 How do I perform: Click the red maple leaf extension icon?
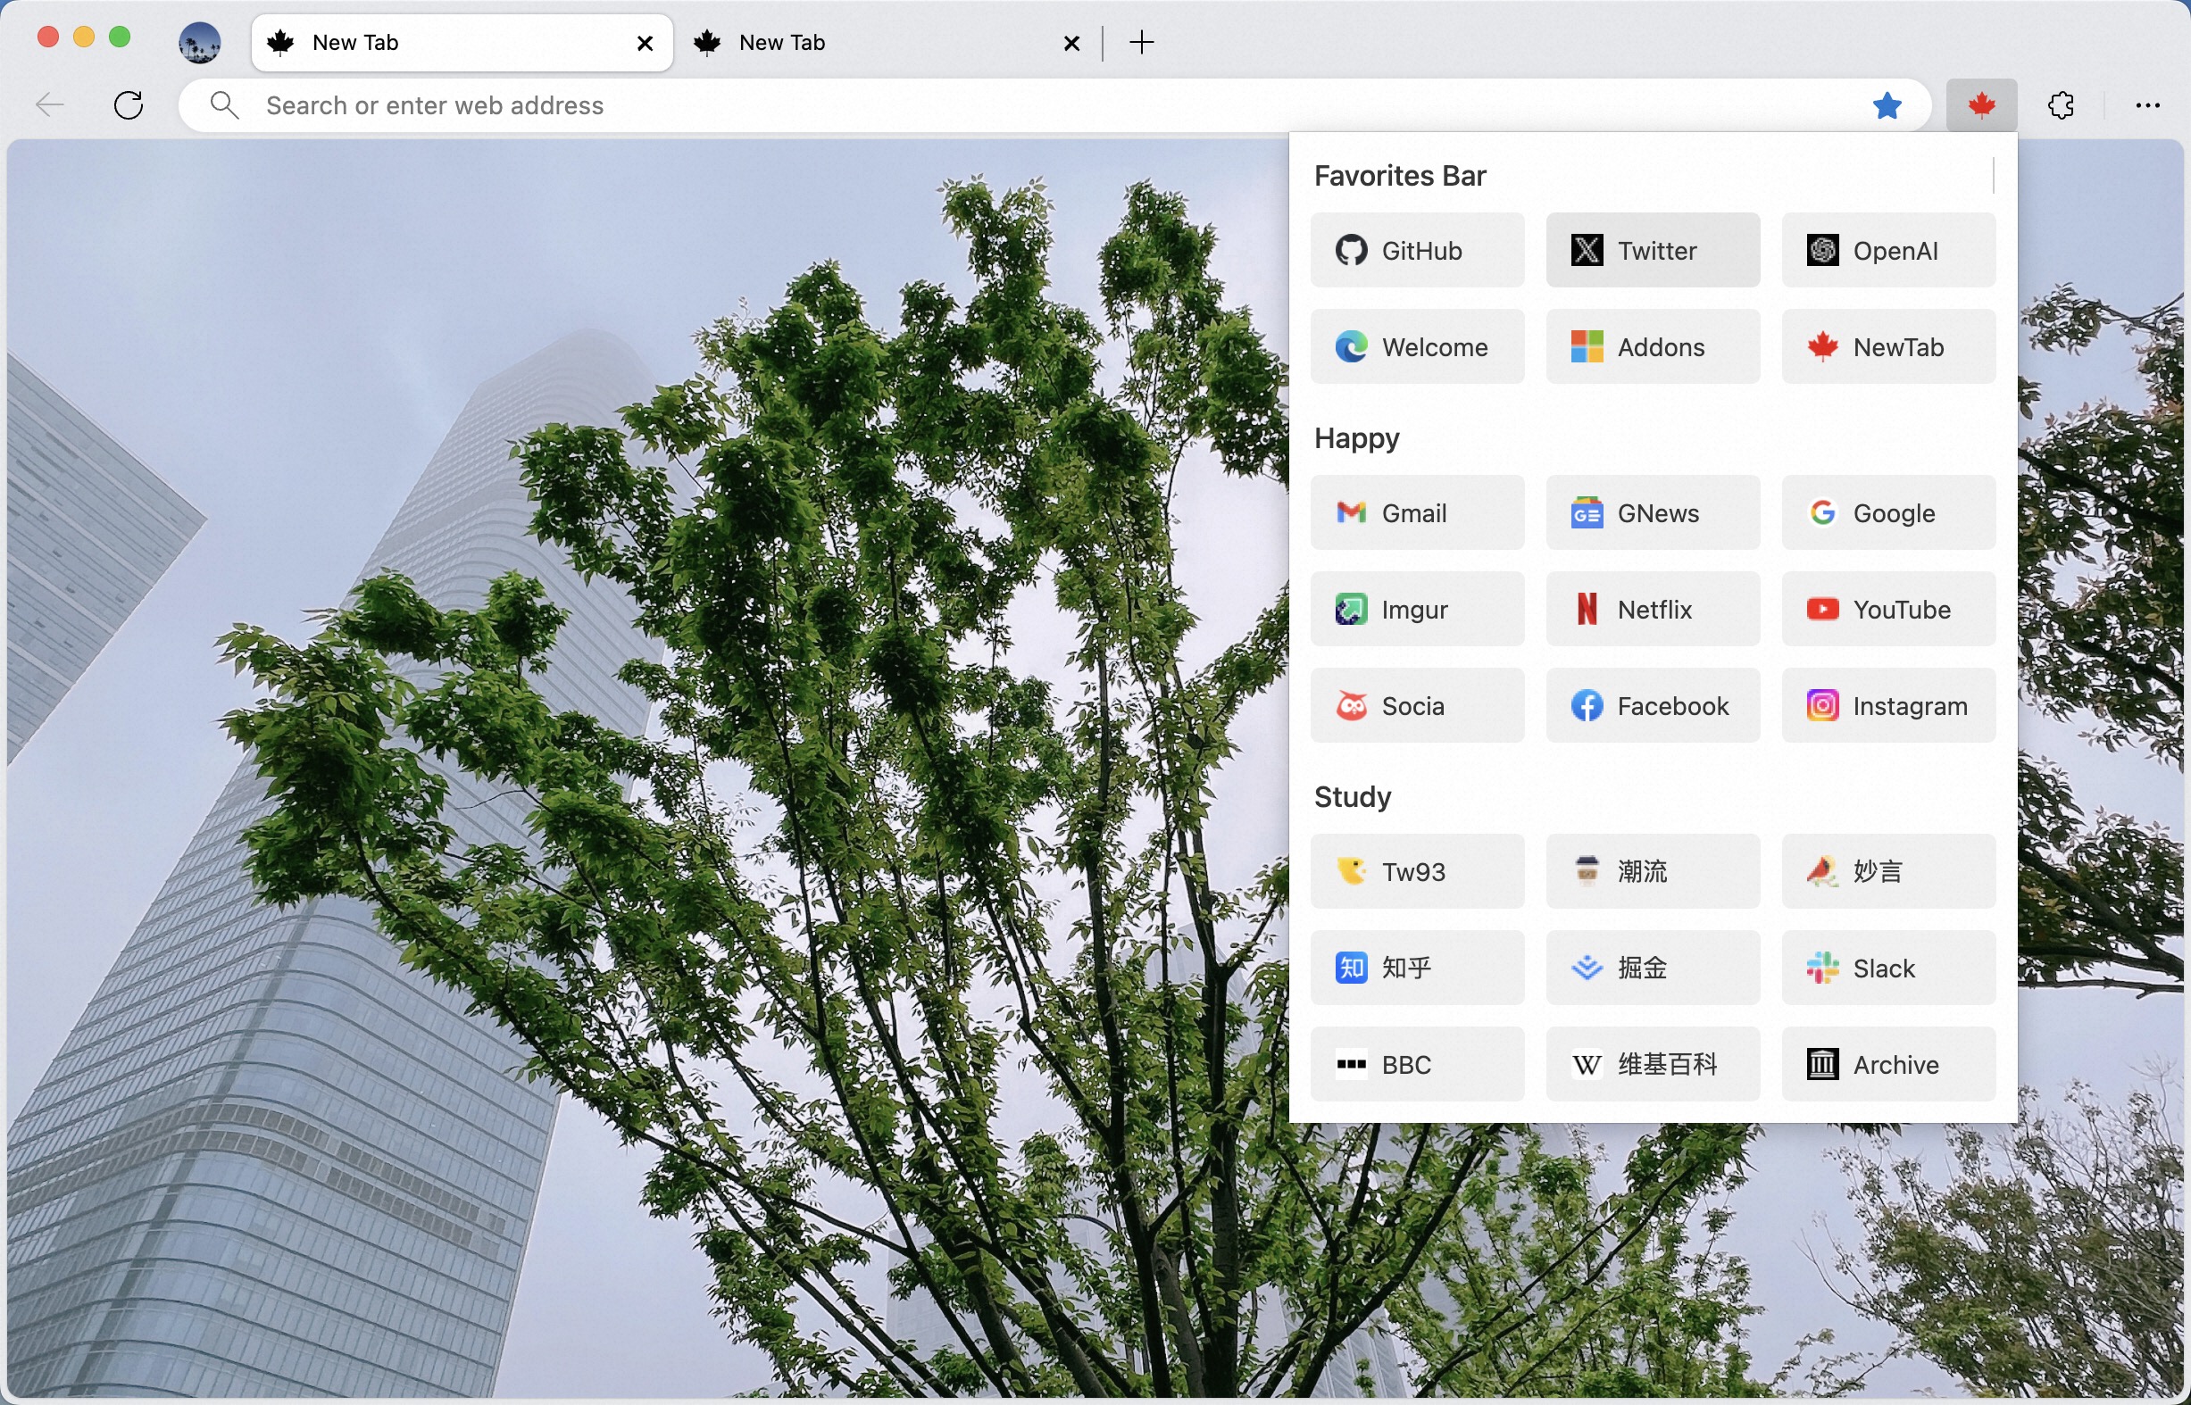tap(1980, 106)
